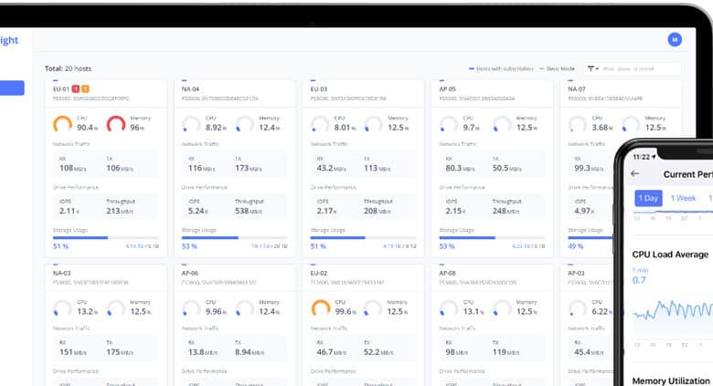
Task: Click the AP-05 CPU gauge
Action: pos(448,124)
